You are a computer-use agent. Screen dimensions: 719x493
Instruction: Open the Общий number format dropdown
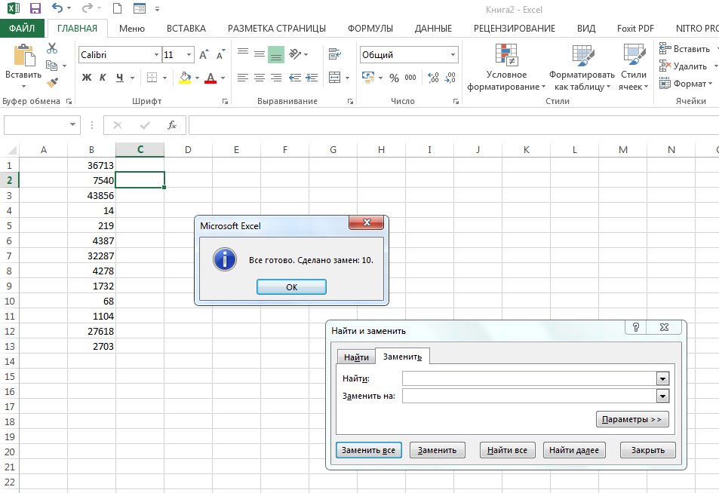pyautogui.click(x=453, y=55)
